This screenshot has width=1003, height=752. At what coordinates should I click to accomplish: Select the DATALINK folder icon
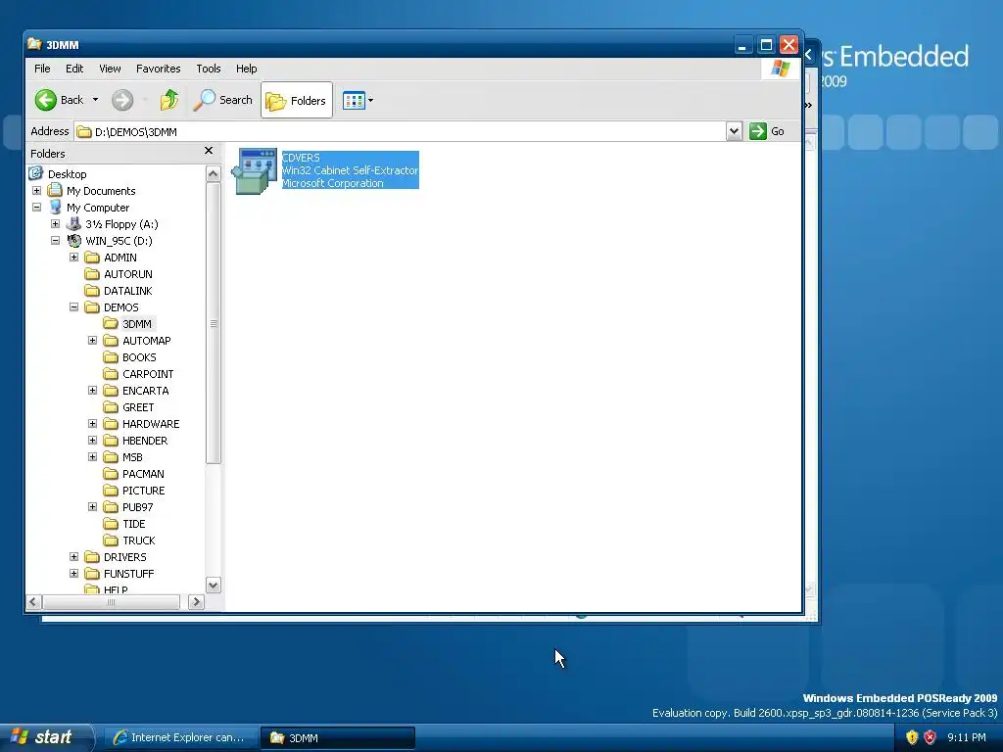[92, 290]
